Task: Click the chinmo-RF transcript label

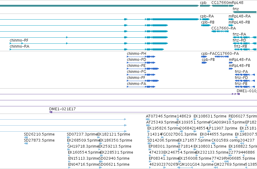Action: click(19, 40)
